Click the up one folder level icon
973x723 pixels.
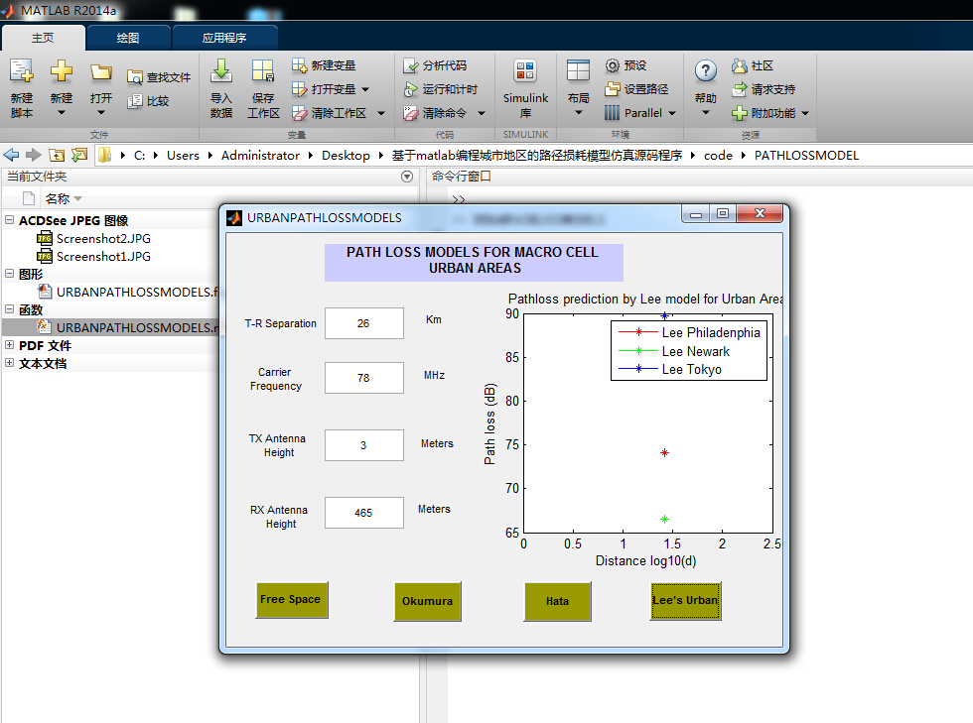pyautogui.click(x=57, y=155)
